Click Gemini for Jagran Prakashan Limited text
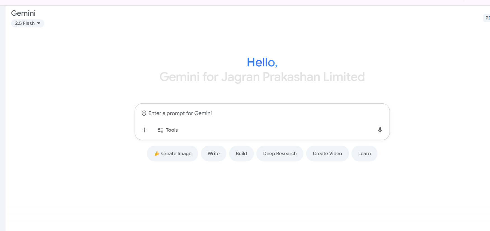The height and width of the screenshot is (231, 490). pyautogui.click(x=262, y=77)
